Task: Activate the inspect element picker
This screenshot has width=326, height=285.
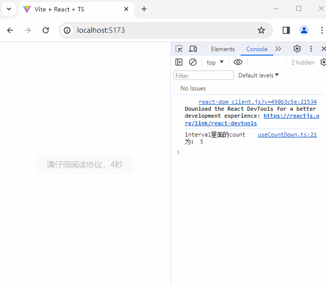Action: (179, 49)
